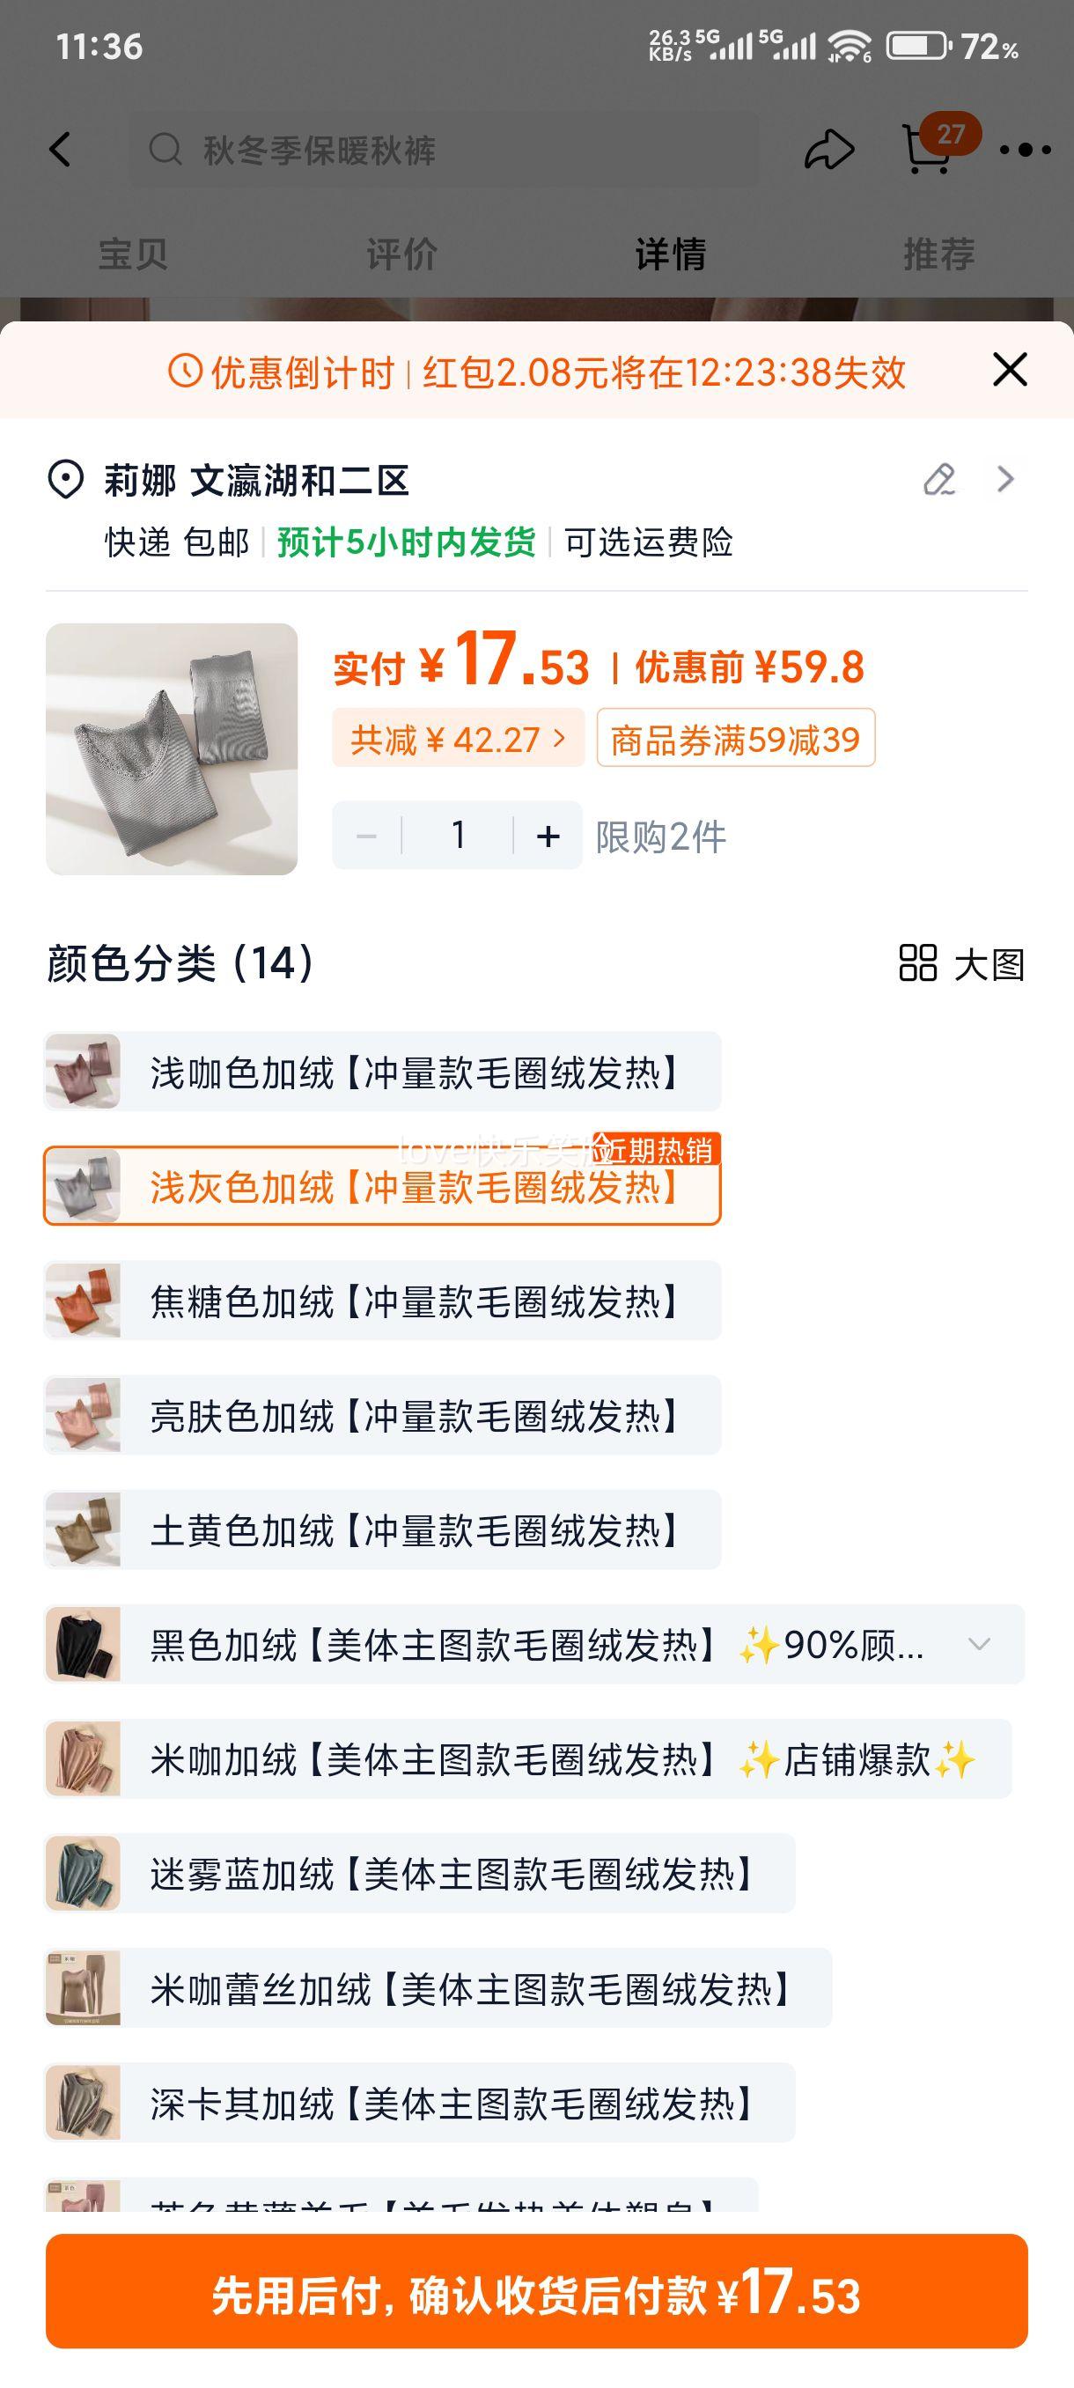Select 浅咖色加绒 color option
This screenshot has height=2388, width=1074.
[382, 1072]
